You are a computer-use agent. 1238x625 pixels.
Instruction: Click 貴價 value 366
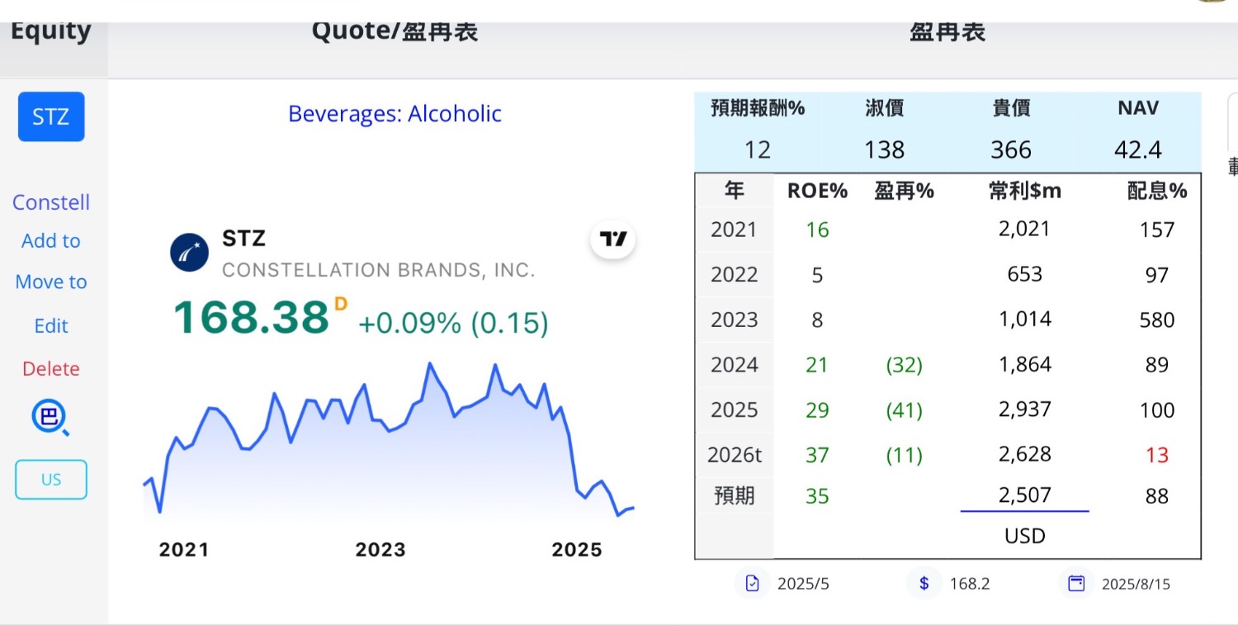[x=1011, y=149]
